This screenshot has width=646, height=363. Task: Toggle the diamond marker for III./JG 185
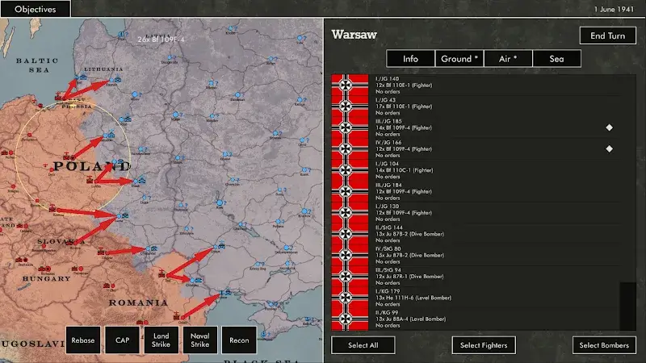(609, 127)
